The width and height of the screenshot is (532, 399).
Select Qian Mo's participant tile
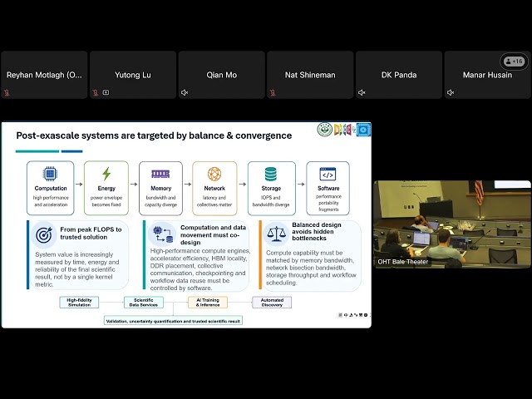[x=222, y=75]
